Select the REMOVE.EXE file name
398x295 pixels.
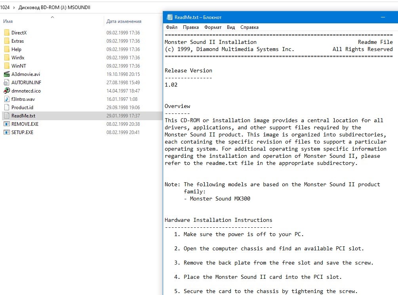tap(25, 124)
